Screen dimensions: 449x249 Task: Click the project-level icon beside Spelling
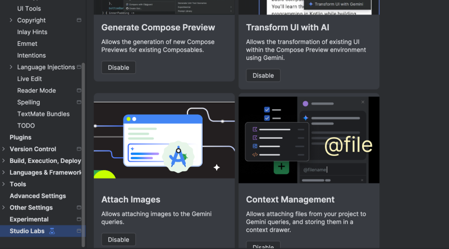click(x=79, y=102)
